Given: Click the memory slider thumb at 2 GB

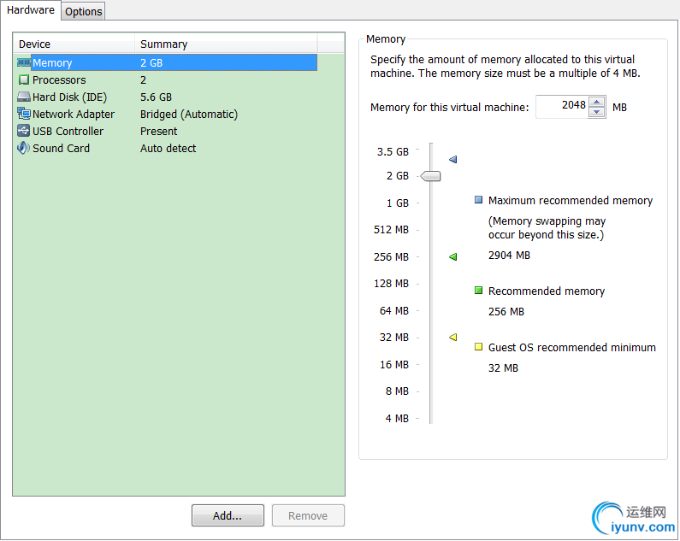Looking at the screenshot, I should (x=430, y=176).
